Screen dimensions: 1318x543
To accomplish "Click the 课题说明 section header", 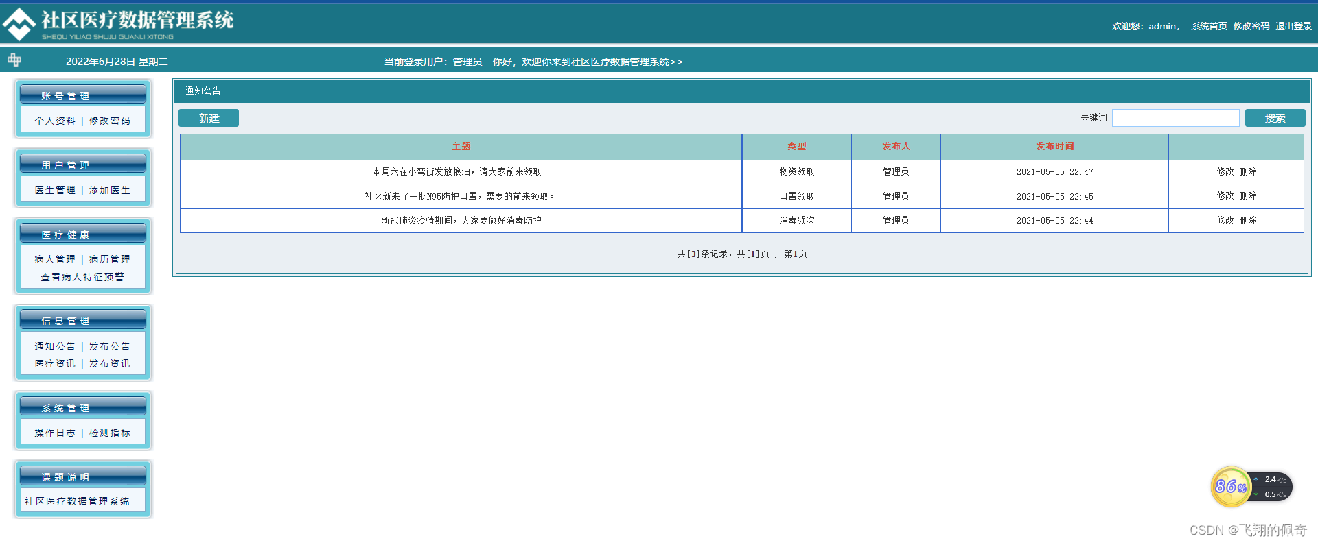I will pyautogui.click(x=82, y=476).
